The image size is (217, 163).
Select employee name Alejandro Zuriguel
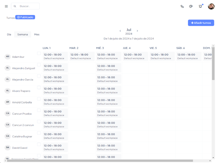click(x=24, y=68)
